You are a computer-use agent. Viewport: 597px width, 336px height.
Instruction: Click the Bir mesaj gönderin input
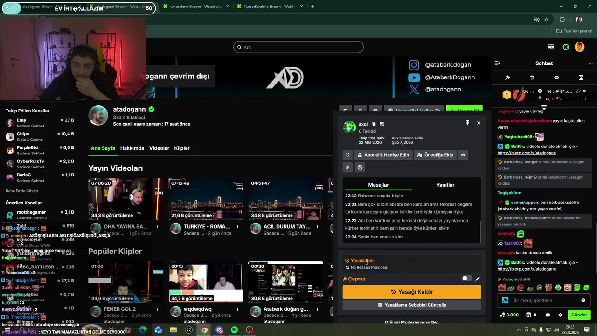point(543,300)
